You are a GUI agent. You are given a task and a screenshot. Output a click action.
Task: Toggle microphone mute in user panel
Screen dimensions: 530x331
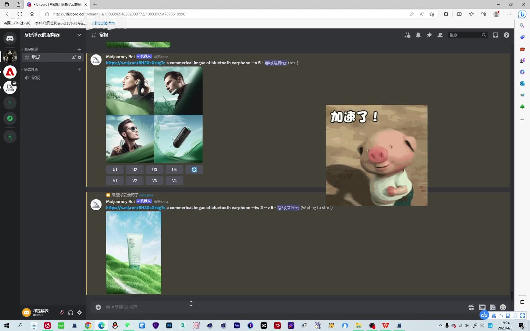(x=62, y=313)
